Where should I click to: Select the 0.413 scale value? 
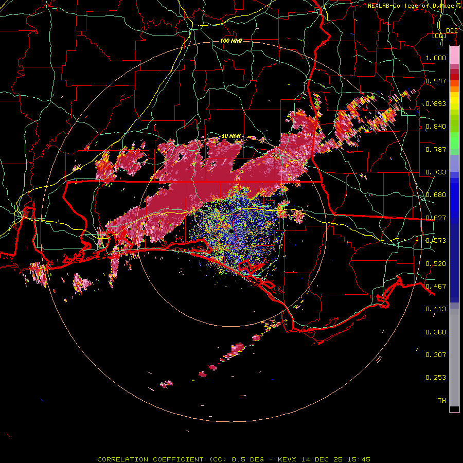(436, 309)
